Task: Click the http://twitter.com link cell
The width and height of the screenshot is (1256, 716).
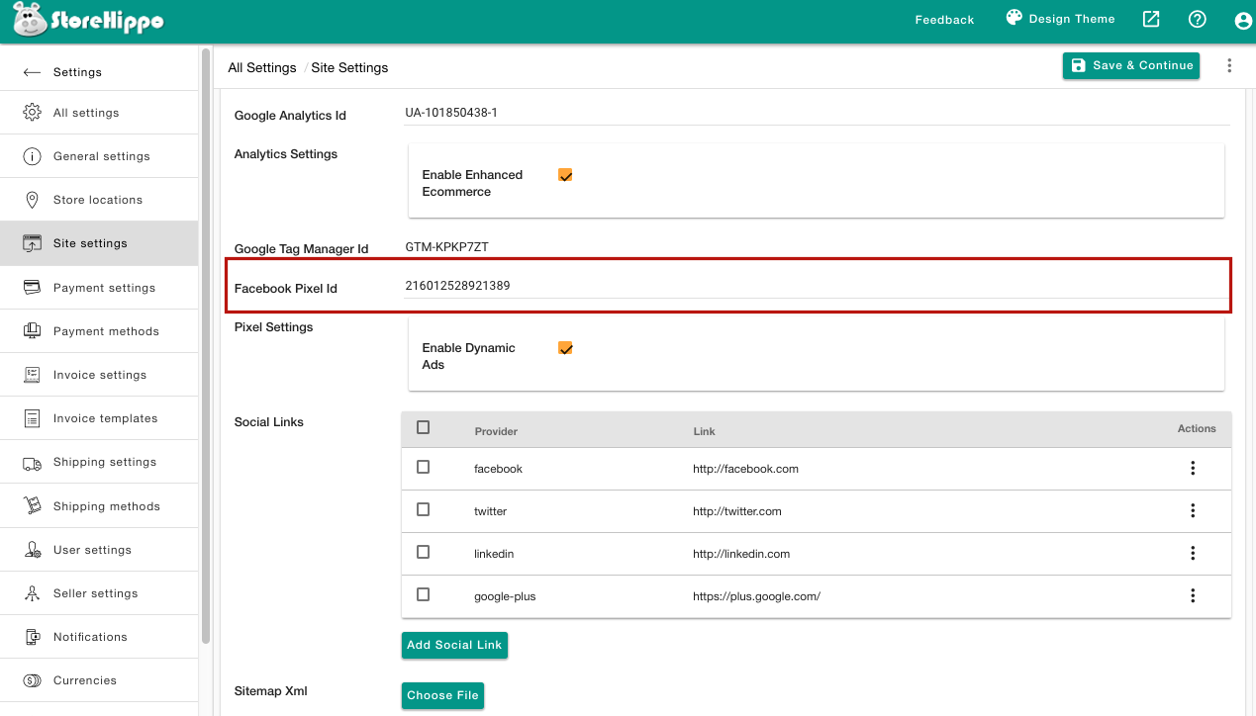Action: (737, 511)
